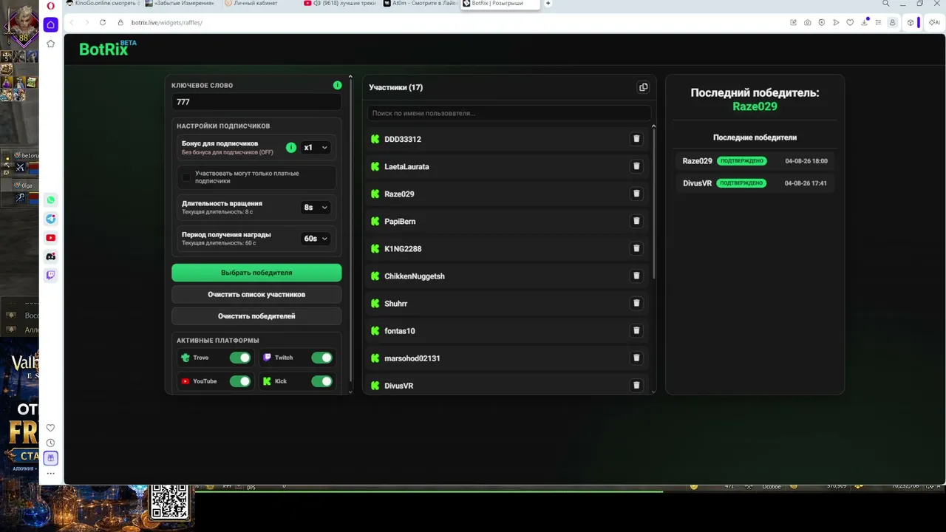Copy participants list icon

pyautogui.click(x=643, y=87)
